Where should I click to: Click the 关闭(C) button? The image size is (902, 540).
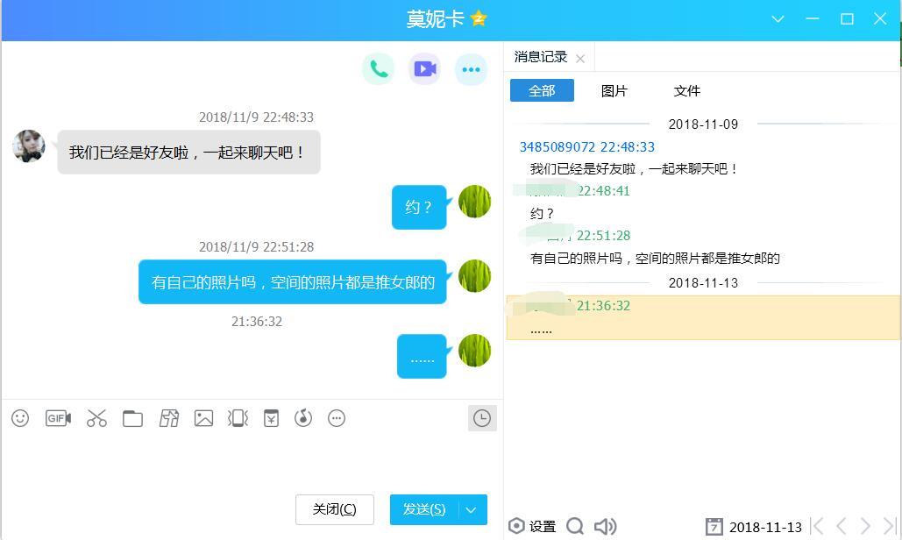[334, 509]
